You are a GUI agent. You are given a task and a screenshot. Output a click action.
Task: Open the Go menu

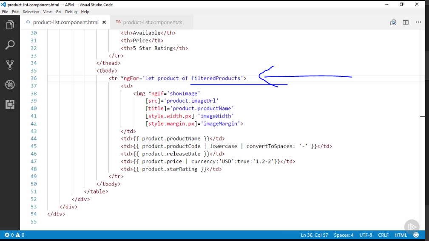click(x=58, y=12)
